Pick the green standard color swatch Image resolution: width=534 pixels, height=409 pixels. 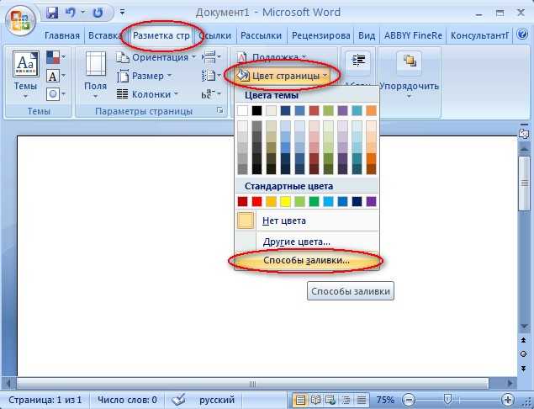[314, 201]
